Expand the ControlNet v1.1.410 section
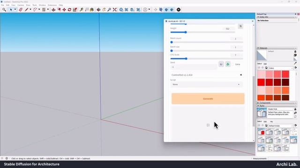Image resolution: width=300 pixels, height=168 pixels. (206, 75)
